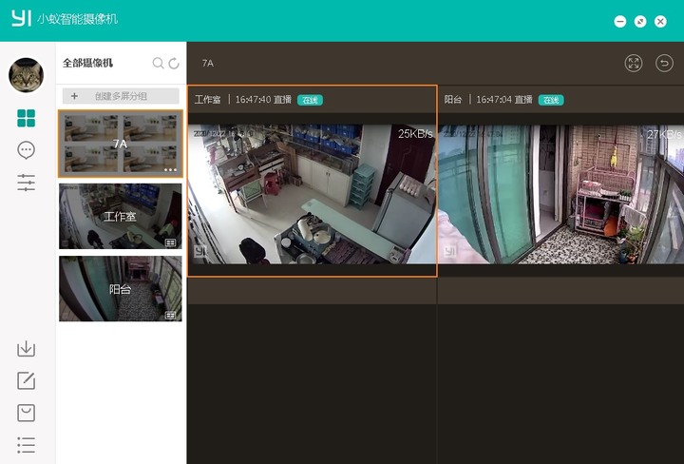Open the downloads icon in sidebar

click(x=27, y=349)
